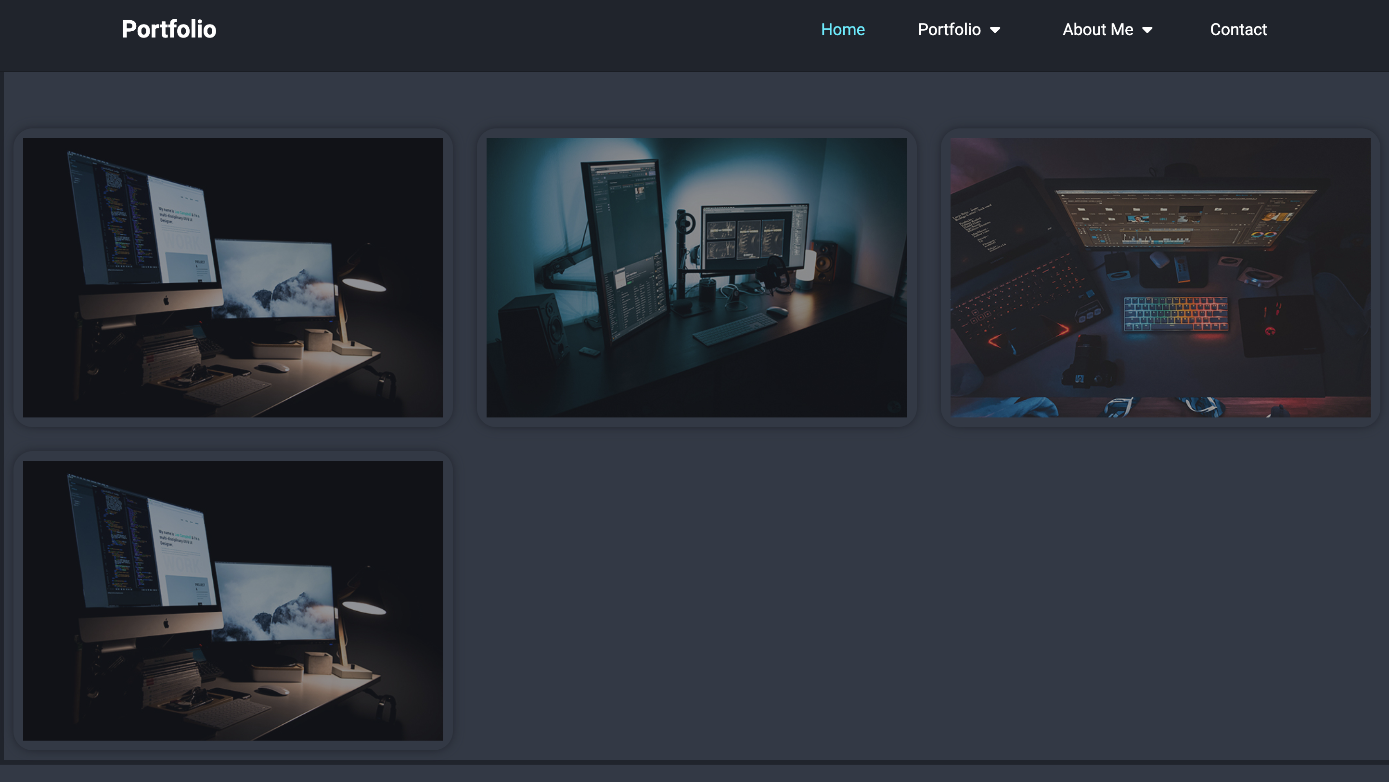
Task: Click the Apple logo in first image
Action: 166,301
